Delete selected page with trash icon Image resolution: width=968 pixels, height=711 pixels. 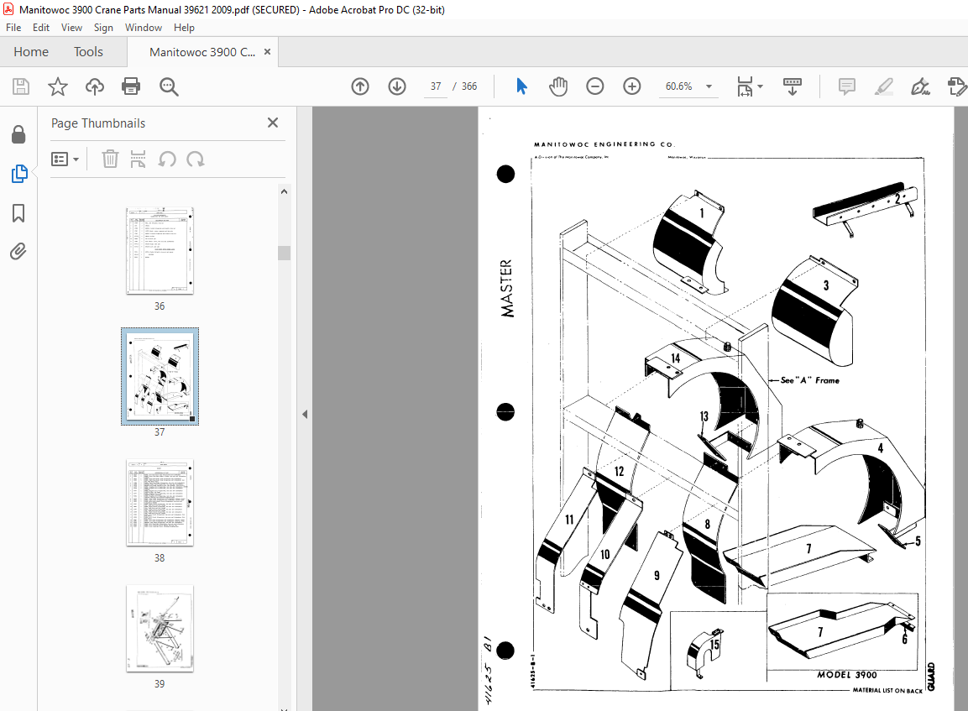coord(110,159)
